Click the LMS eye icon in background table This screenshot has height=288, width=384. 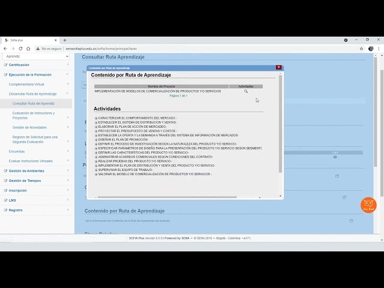tap(335, 157)
